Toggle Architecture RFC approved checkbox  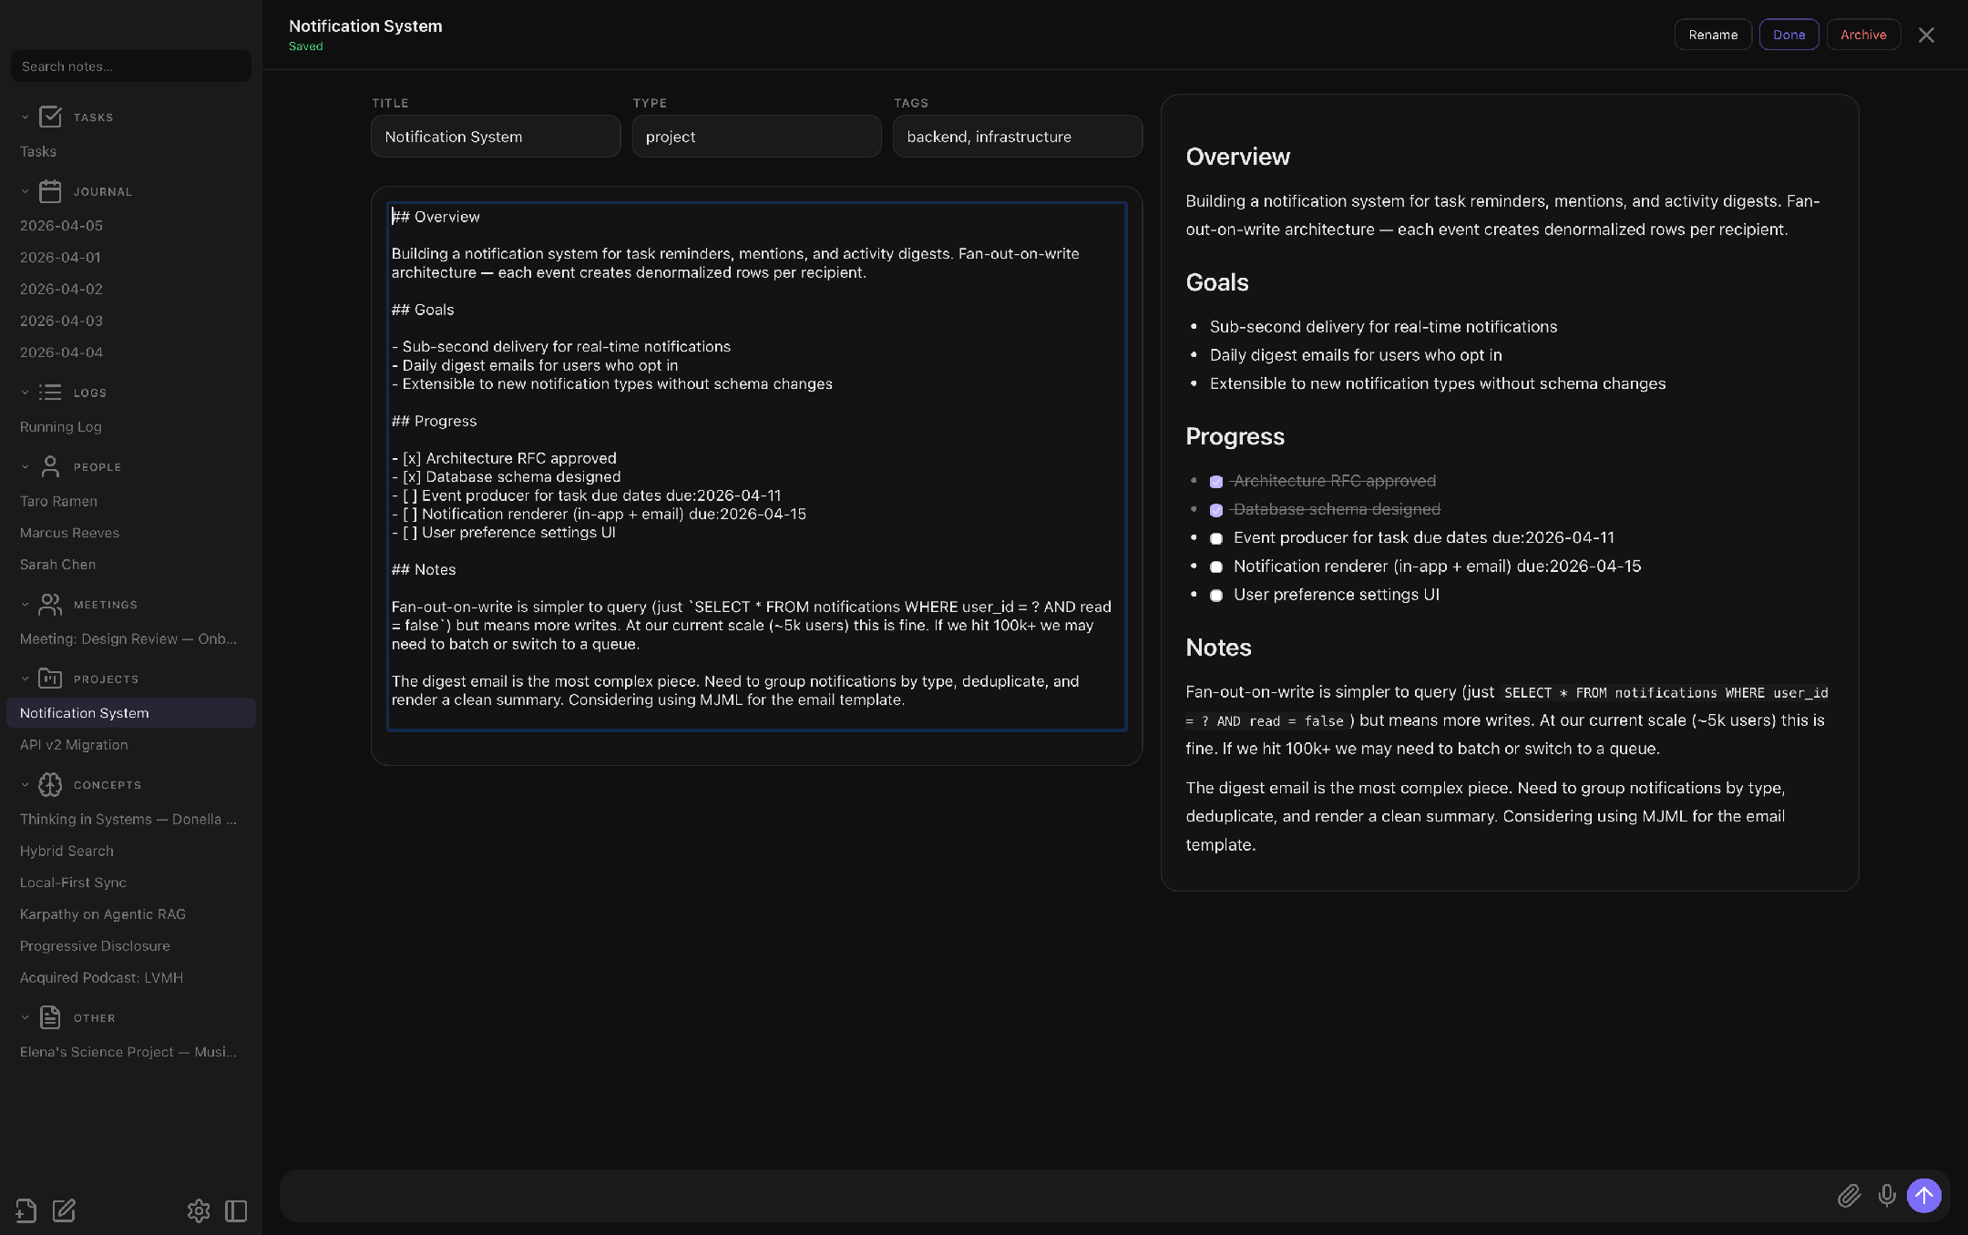(x=1216, y=482)
